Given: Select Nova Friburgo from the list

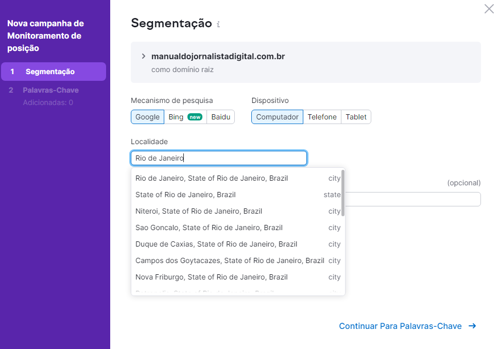Looking at the screenshot, I should pyautogui.click(x=212, y=277).
